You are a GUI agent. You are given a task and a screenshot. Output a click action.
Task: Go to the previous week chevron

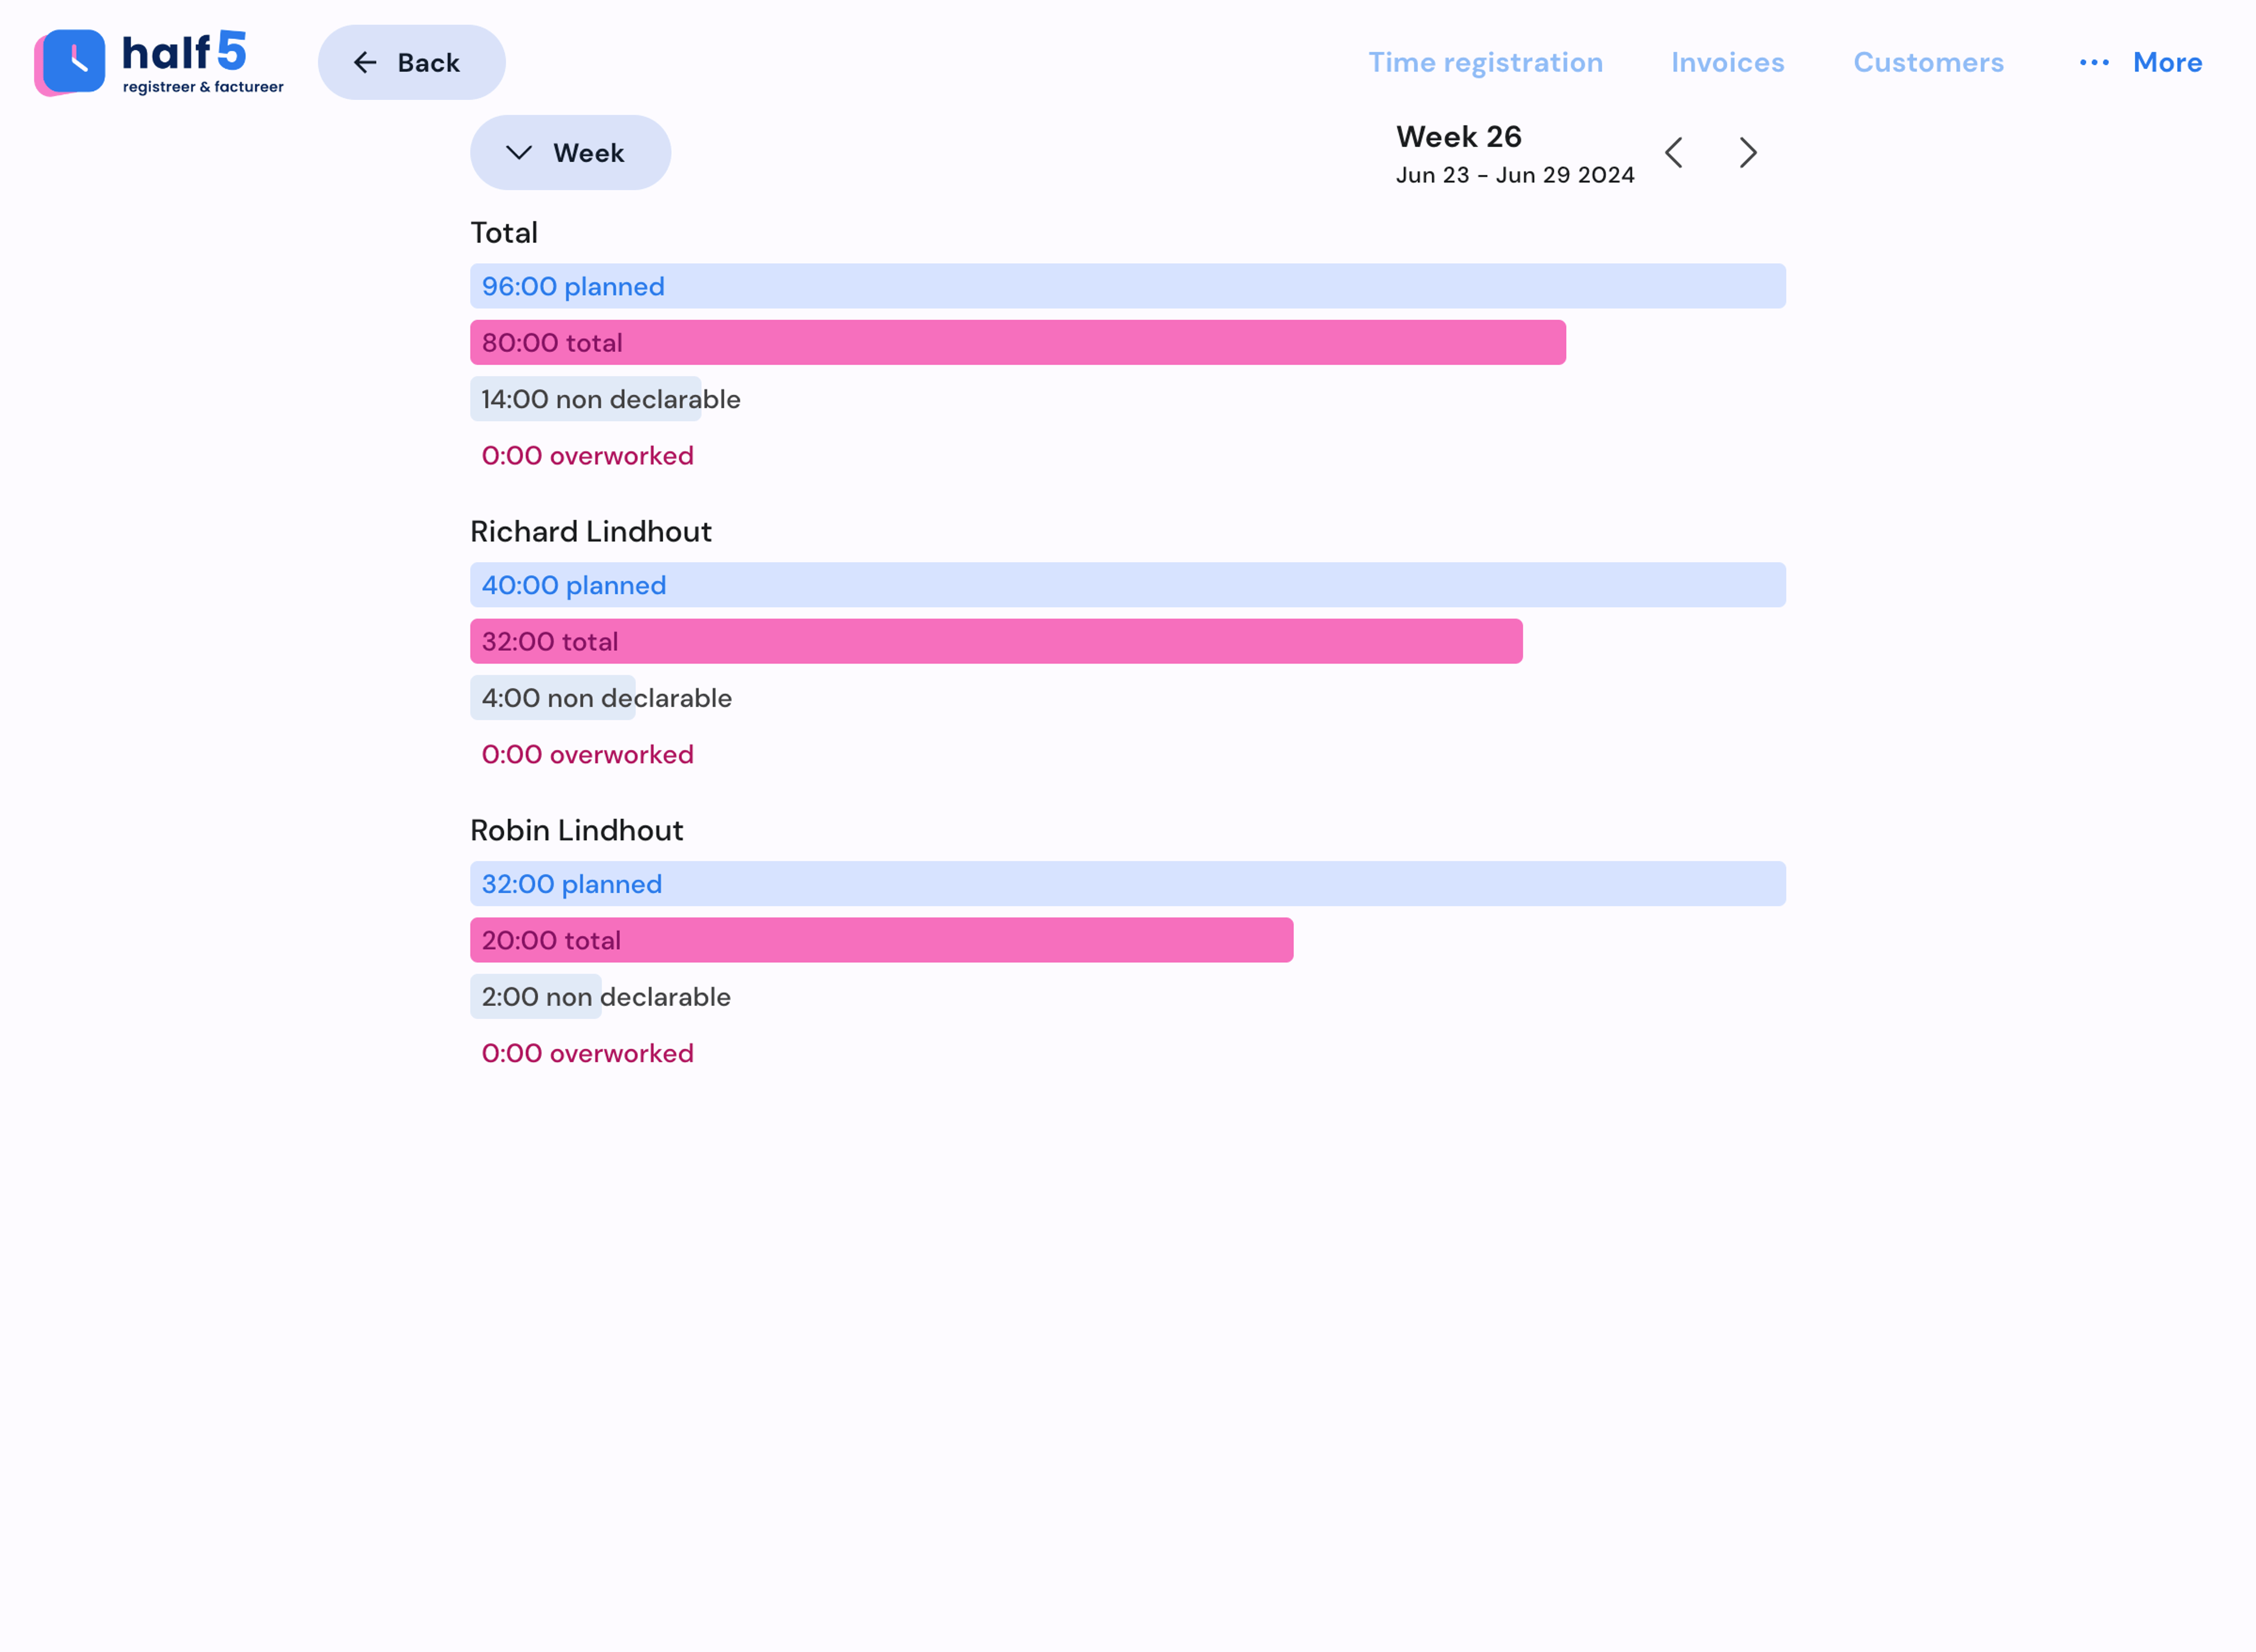(1674, 153)
